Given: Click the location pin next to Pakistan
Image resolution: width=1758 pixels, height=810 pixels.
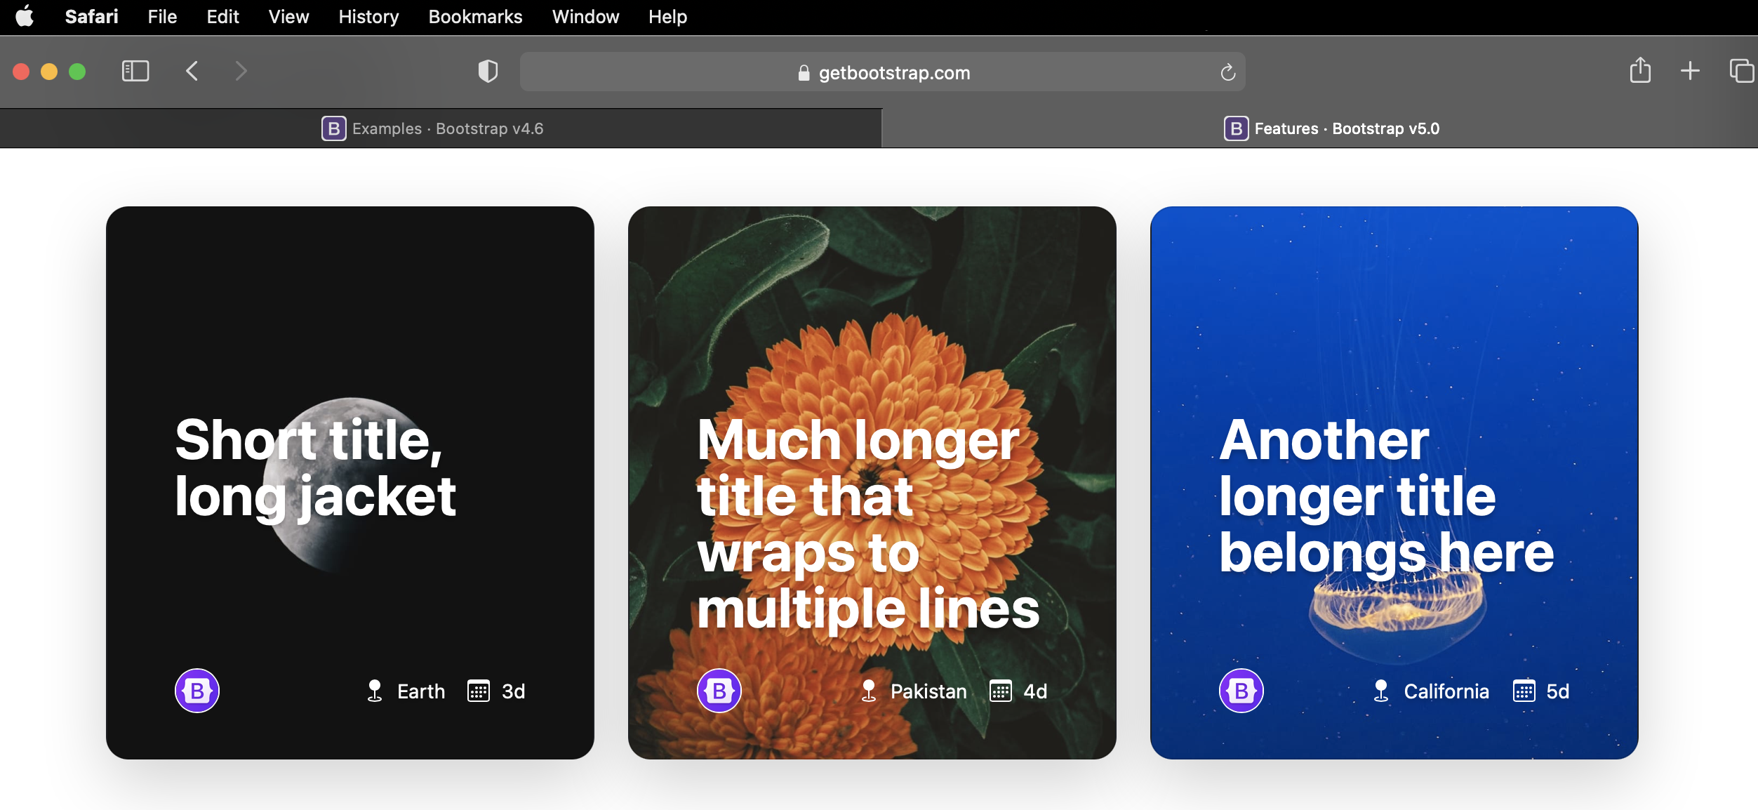Looking at the screenshot, I should pyautogui.click(x=869, y=691).
